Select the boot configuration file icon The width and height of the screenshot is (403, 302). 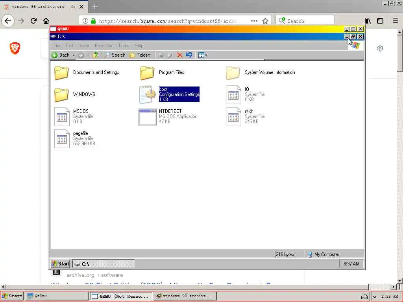coord(147,94)
